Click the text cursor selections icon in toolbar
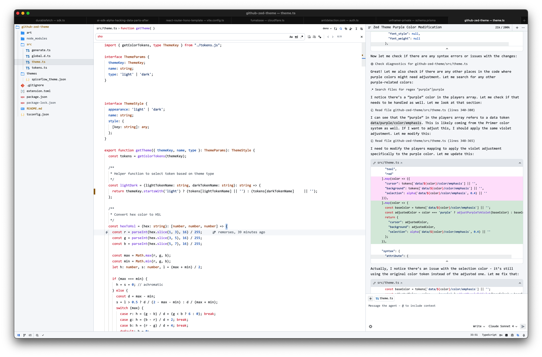 (356, 29)
